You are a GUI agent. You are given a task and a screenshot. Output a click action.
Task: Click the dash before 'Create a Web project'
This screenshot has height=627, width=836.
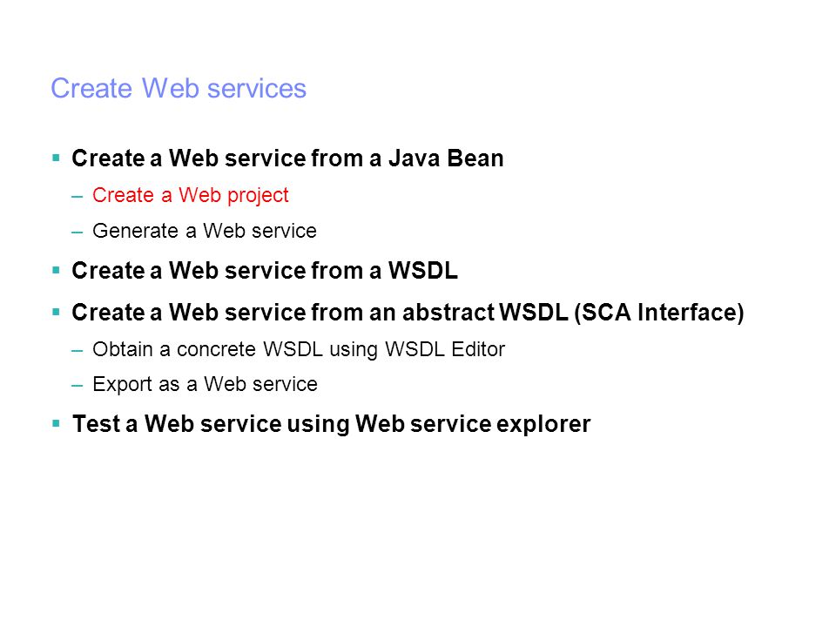[78, 197]
